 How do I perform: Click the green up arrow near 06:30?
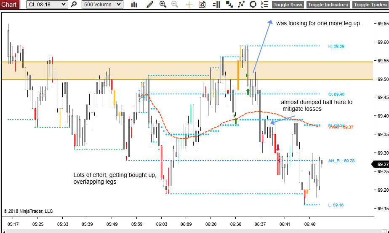(236, 121)
